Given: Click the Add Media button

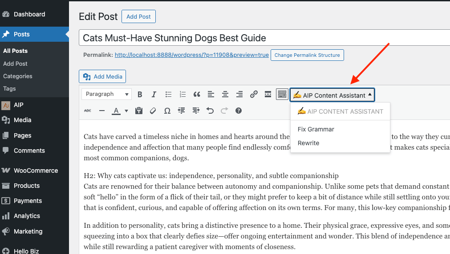Looking at the screenshot, I should point(102,76).
